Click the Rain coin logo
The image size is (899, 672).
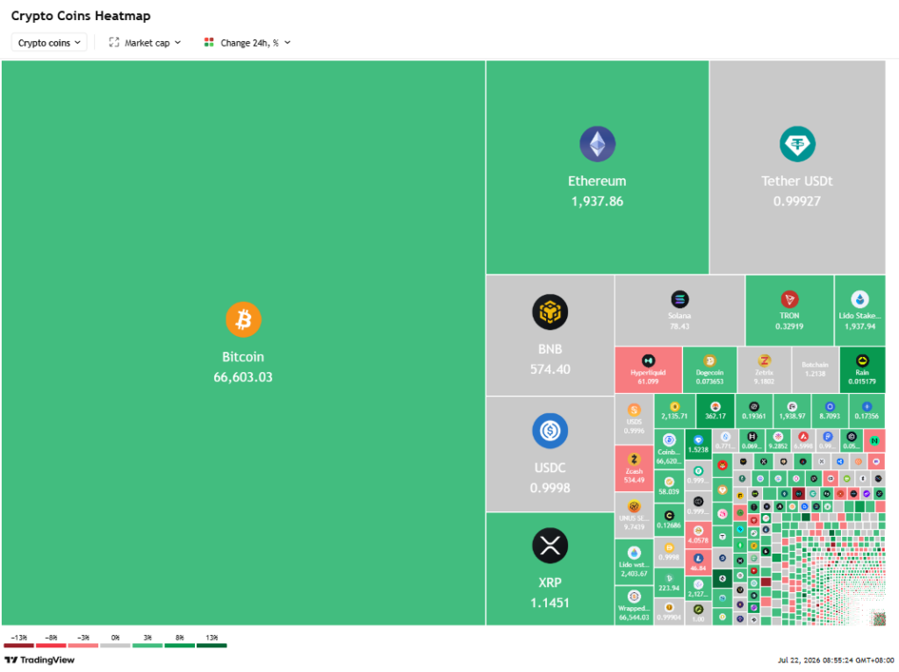coord(862,361)
